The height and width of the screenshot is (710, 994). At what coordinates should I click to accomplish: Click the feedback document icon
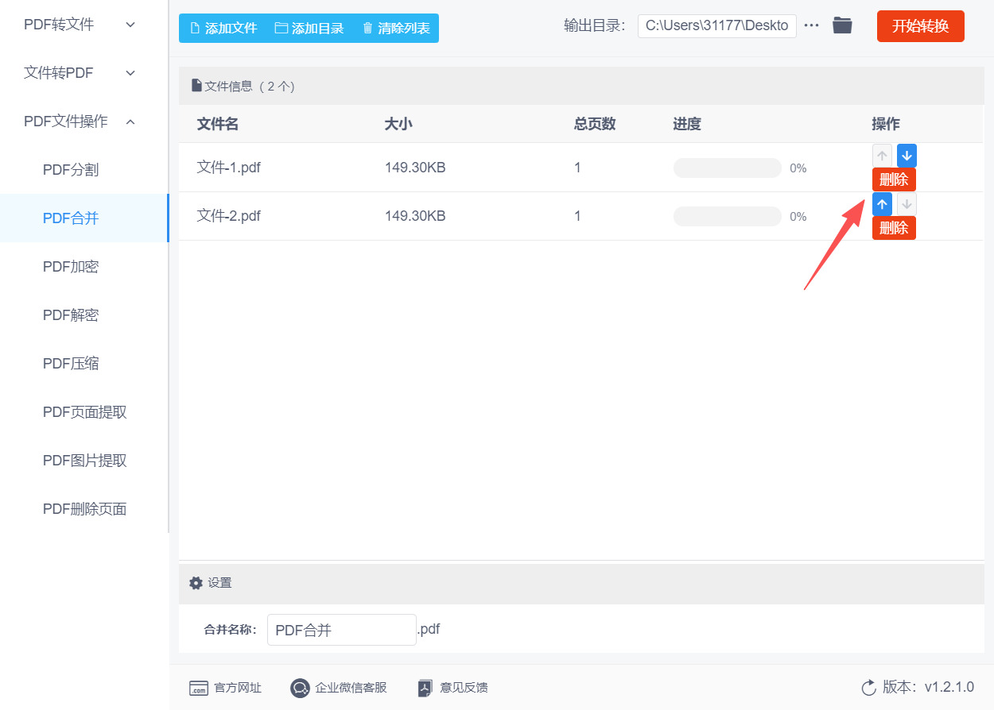[425, 689]
